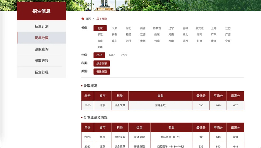Choose 广西 province filter

click(228, 34)
